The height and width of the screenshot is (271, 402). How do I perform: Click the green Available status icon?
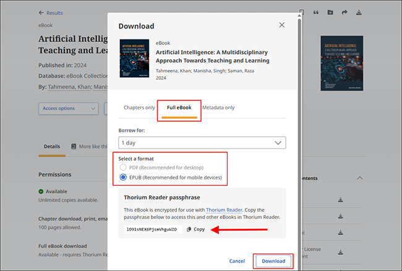pyautogui.click(x=41, y=192)
